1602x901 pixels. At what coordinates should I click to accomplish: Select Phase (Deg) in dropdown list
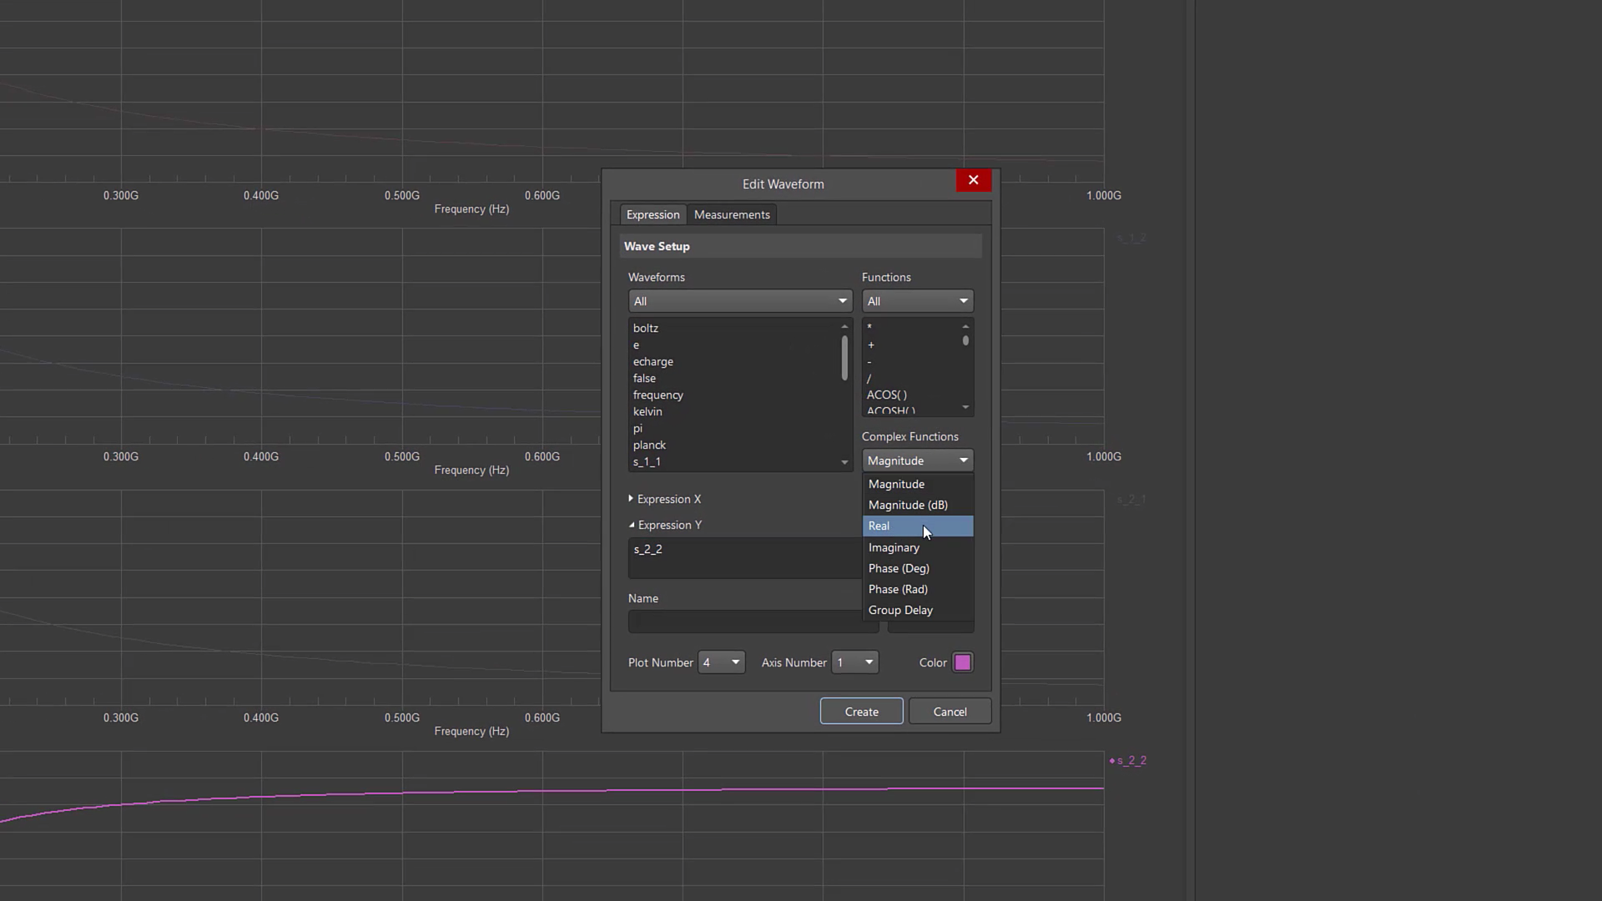click(x=899, y=569)
